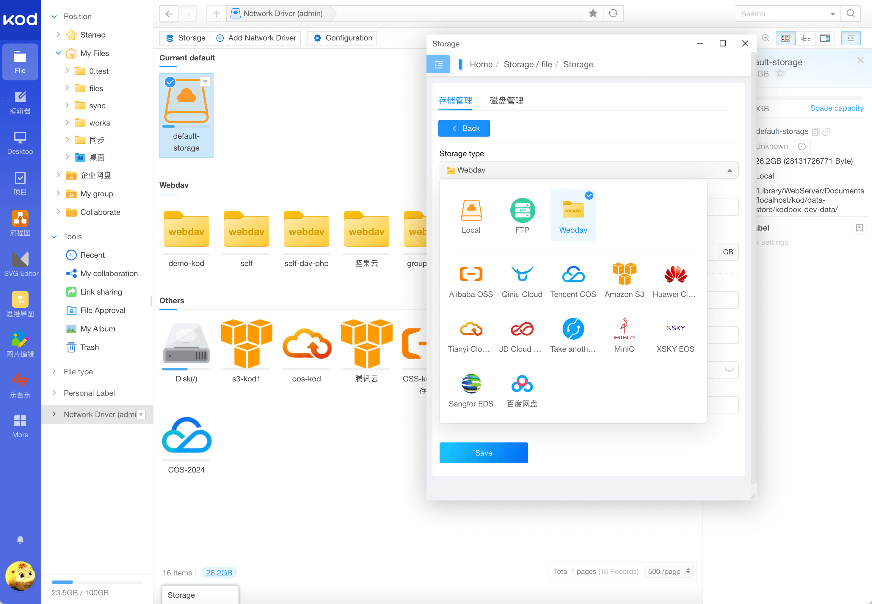Open the 图片编辑 image editor

20,344
